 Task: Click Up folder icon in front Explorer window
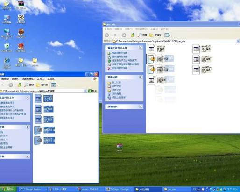20,85
